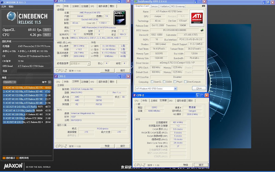Open the MSI Giveaway tab in GPU-Z

[178, 6]
